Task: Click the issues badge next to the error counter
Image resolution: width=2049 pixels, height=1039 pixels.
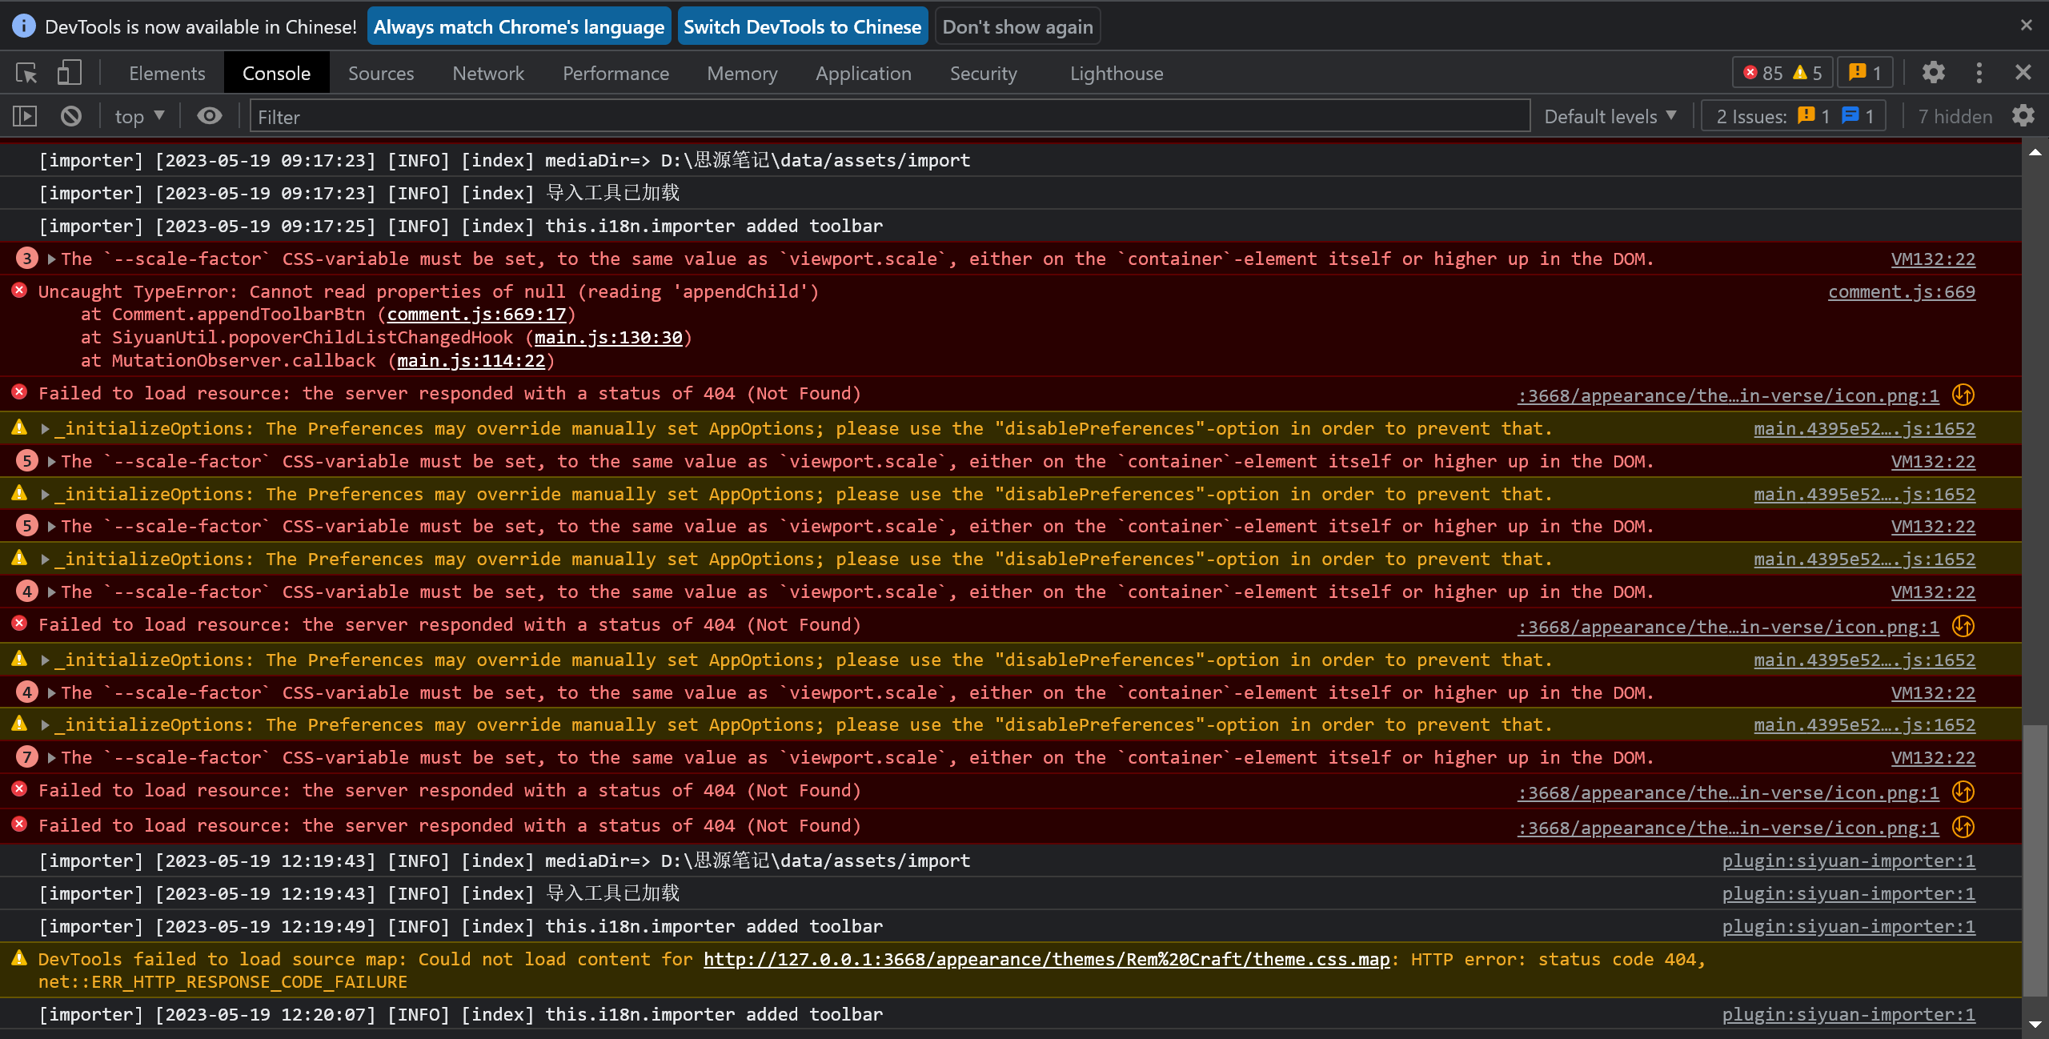Action: pos(1865,73)
